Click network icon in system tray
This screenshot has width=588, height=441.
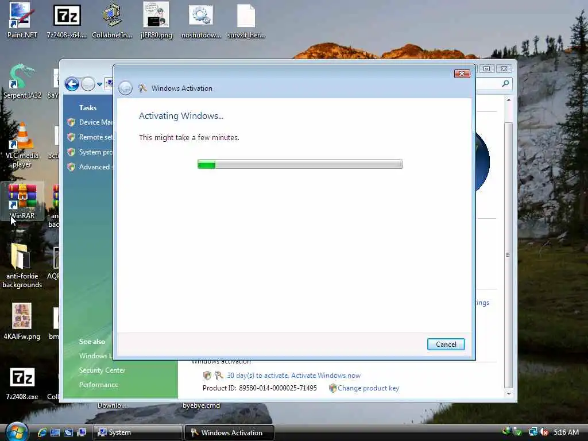click(532, 432)
